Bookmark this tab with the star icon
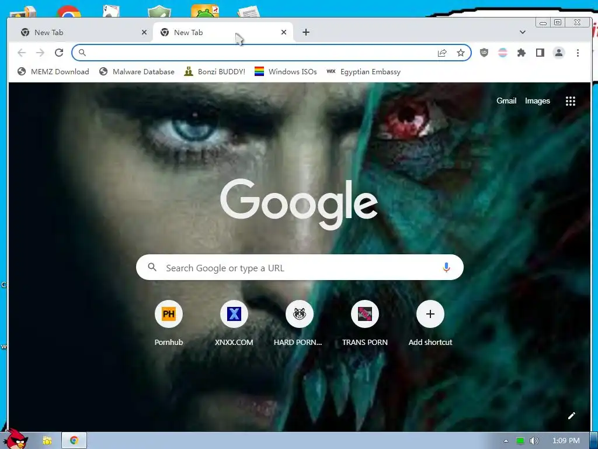Image resolution: width=598 pixels, height=449 pixels. click(x=461, y=53)
